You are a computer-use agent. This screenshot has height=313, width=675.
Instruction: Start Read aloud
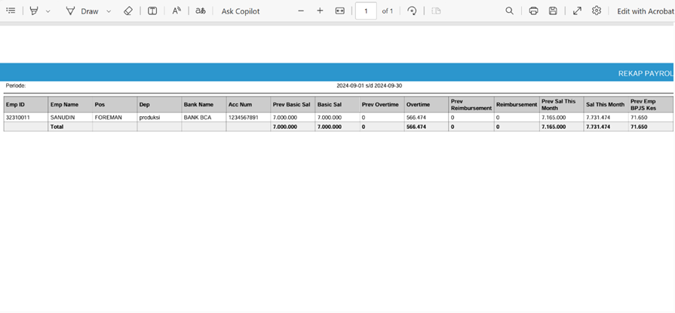(176, 11)
